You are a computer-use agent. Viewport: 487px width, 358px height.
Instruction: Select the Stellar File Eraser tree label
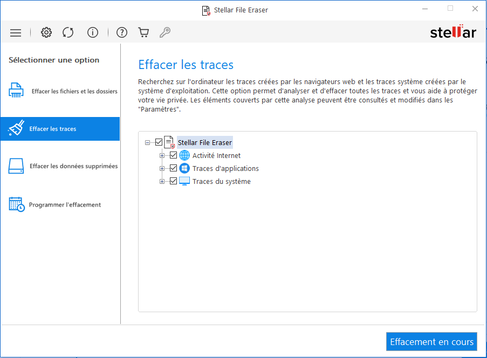click(x=205, y=142)
